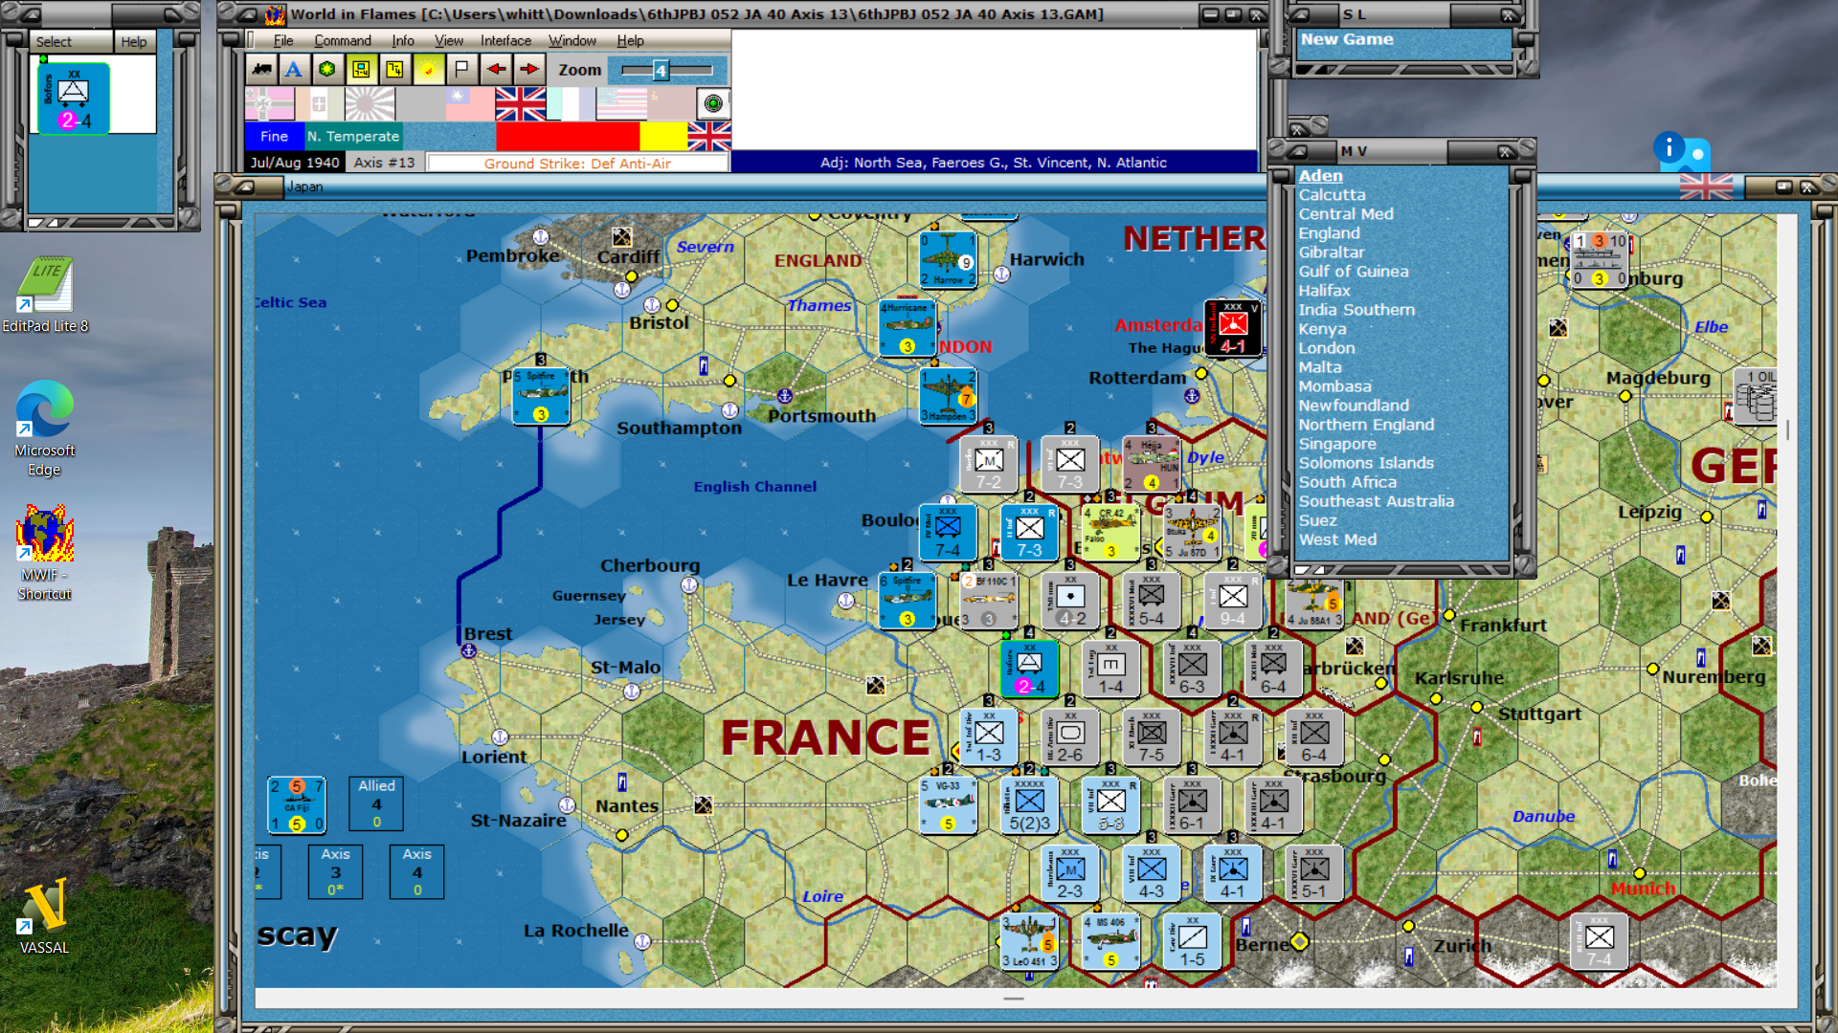Toggle the Union Jack in the flag row
The width and height of the screenshot is (1838, 1033).
tap(521, 103)
